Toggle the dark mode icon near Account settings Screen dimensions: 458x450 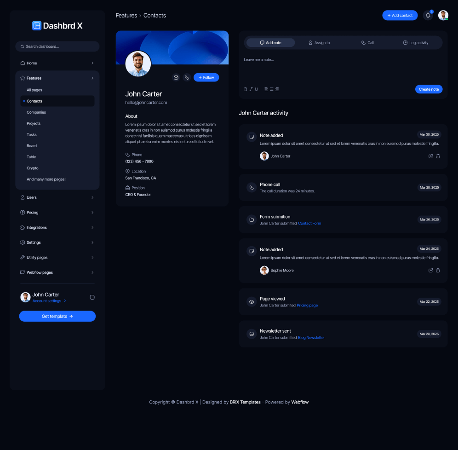pos(92,297)
